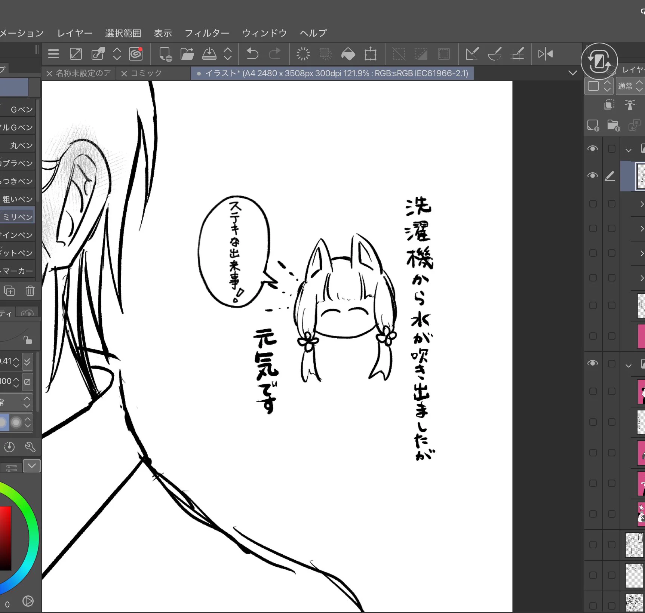Hide the lower layer folder via eye
The width and height of the screenshot is (645, 613).
pyautogui.click(x=593, y=363)
